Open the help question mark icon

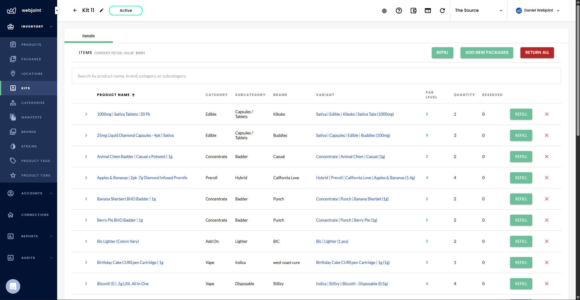coord(399,10)
